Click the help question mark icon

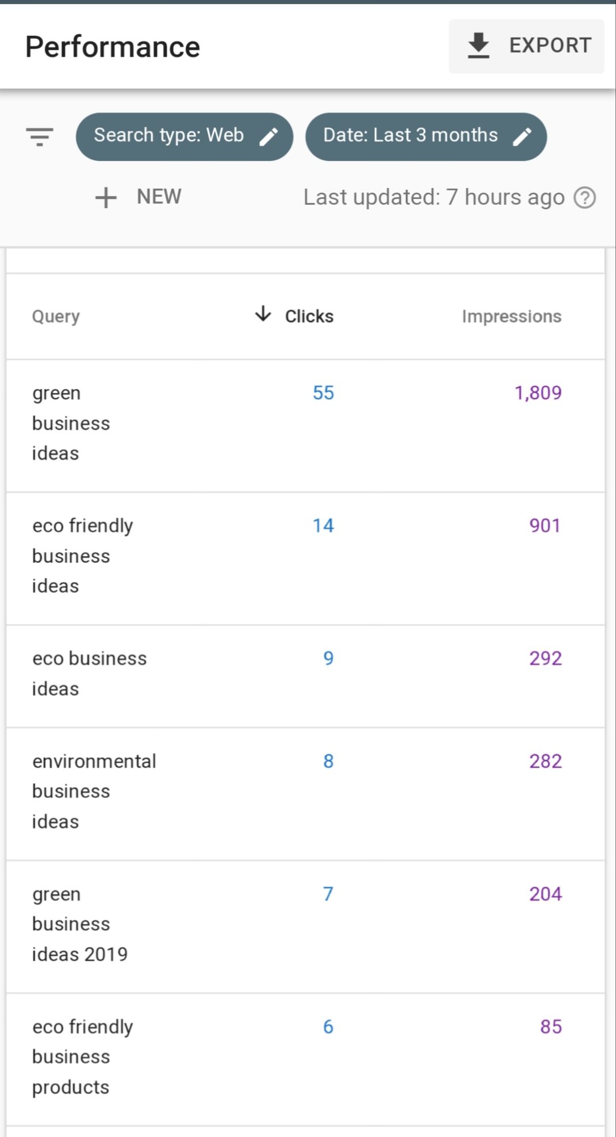585,197
